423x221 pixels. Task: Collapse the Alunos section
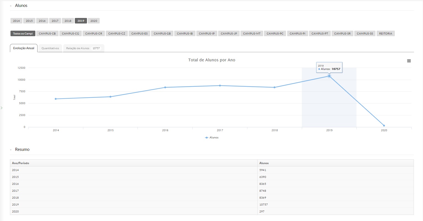11,6
